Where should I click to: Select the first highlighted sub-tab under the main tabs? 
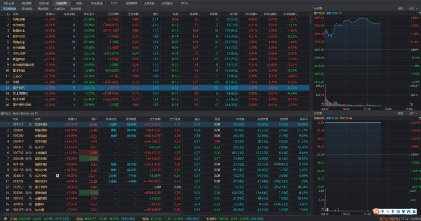(x=9, y=9)
